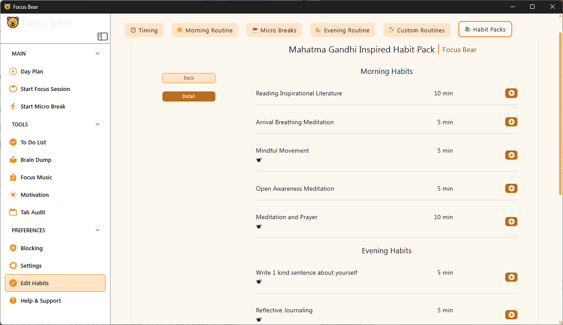The height and width of the screenshot is (325, 563).
Task: Collapse the PREFERENCES section chevron
Action: (98, 231)
